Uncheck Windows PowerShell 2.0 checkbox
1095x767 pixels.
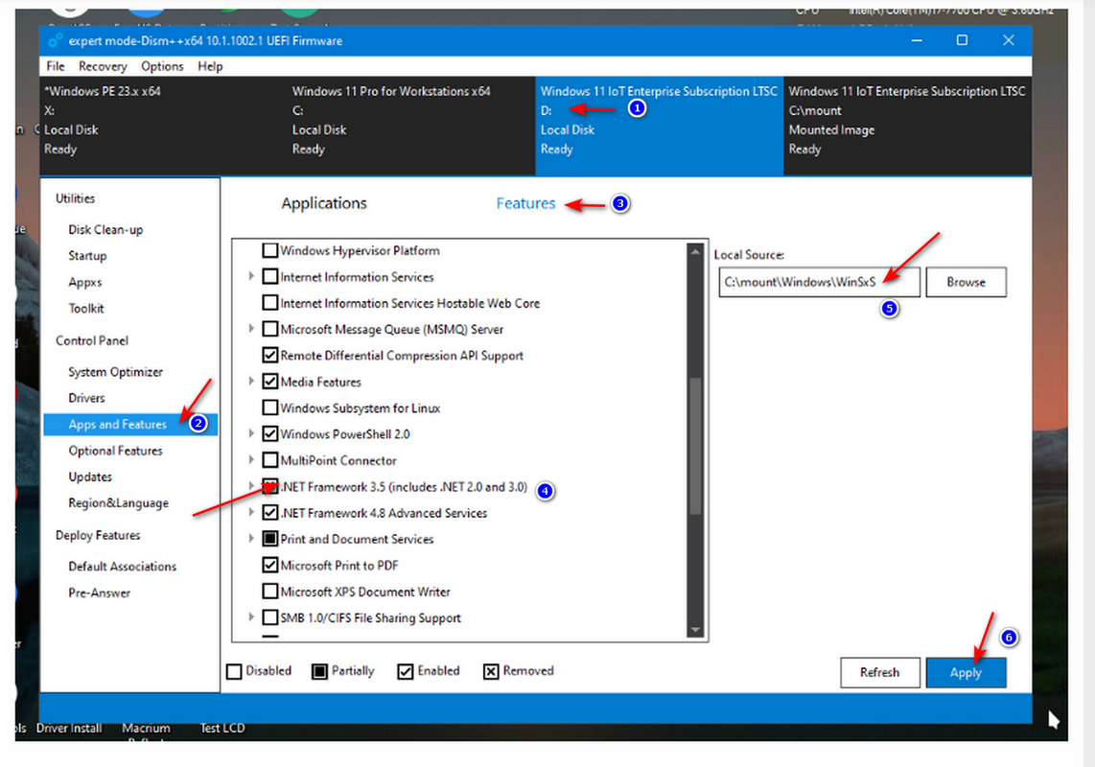coord(269,433)
